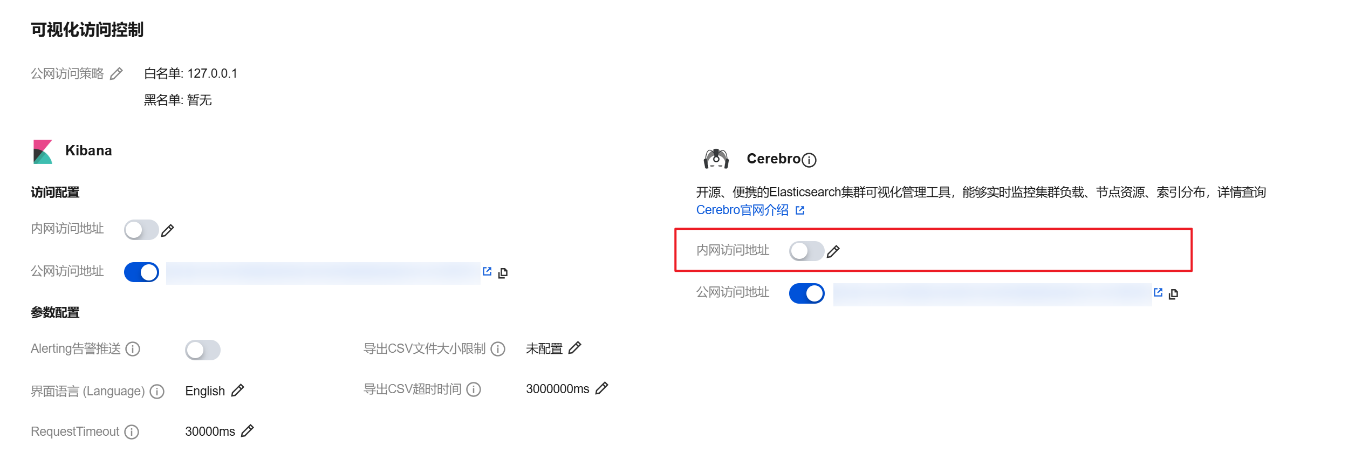Click the Cerebro info icon
Screen dimensions: 1369x459
809,160
